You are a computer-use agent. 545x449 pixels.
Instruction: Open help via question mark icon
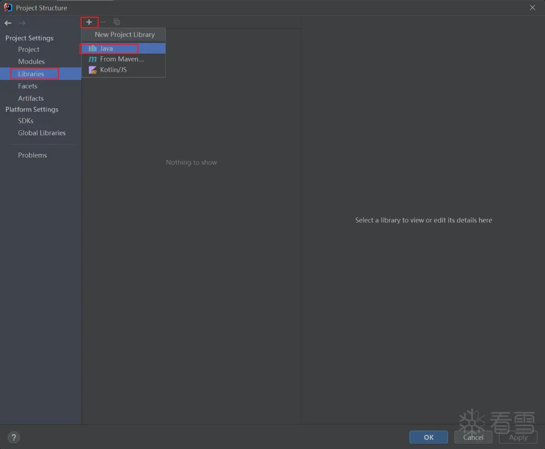click(x=14, y=437)
